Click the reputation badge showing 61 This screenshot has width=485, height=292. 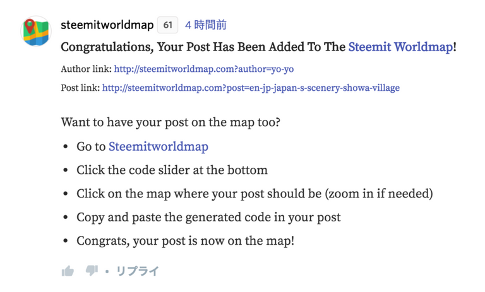click(167, 25)
